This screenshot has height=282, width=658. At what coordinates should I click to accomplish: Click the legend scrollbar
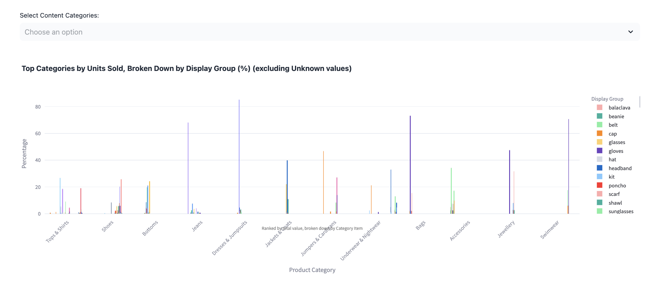[x=640, y=102]
